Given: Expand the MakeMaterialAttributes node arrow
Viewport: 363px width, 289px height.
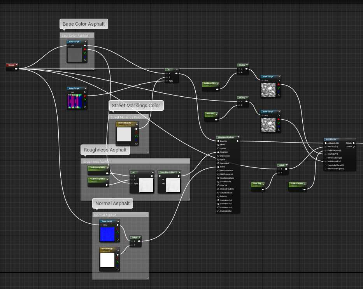Looking at the screenshot, I should pos(238,137).
